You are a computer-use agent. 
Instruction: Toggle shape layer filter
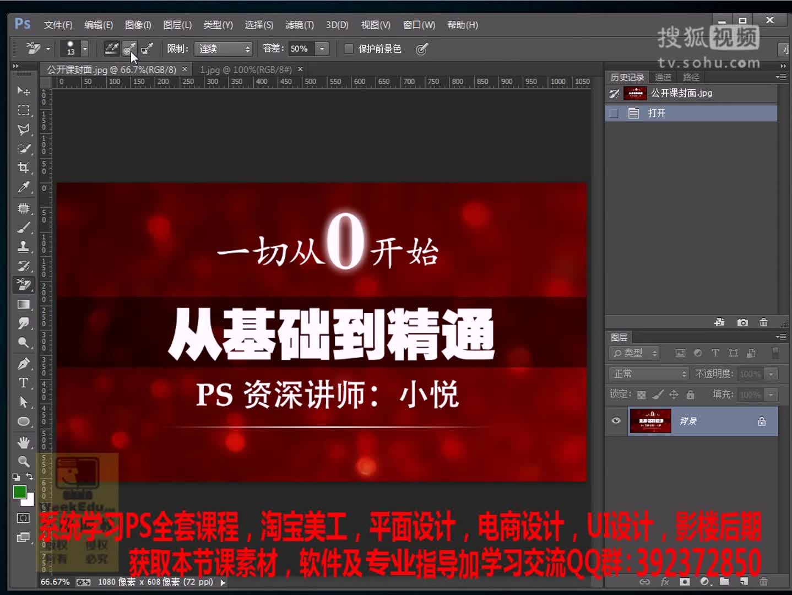pyautogui.click(x=733, y=353)
